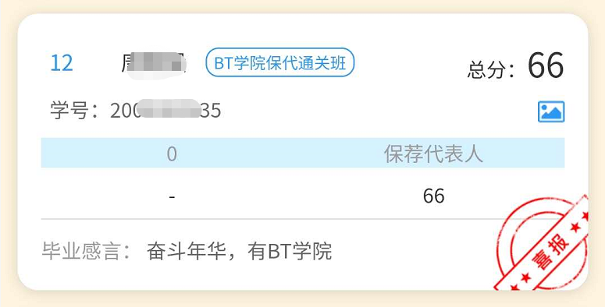
Task: Select the 保荐代表人 column header
Action: coord(433,153)
